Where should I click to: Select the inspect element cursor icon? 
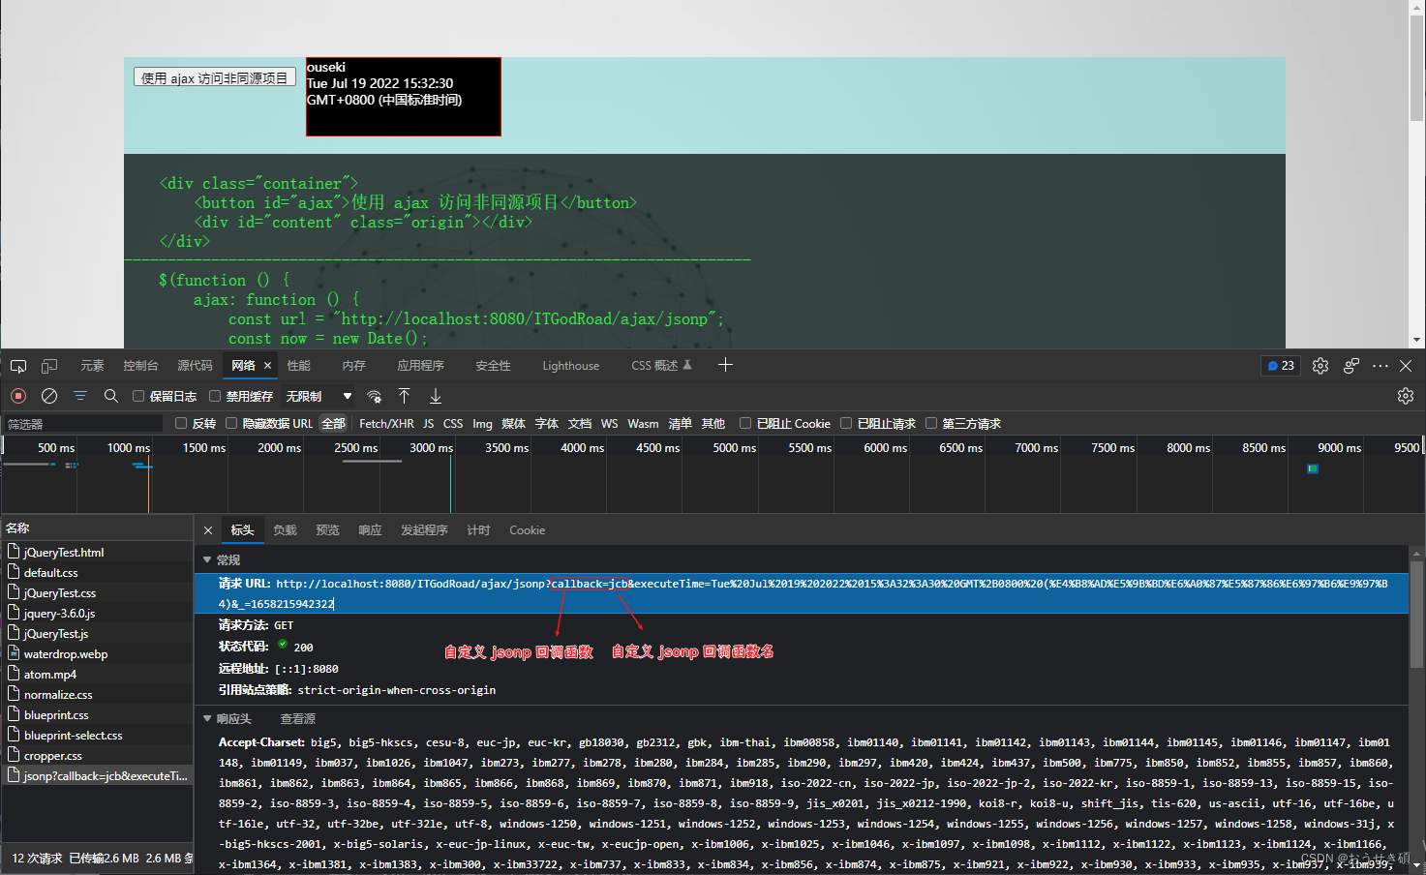17,366
